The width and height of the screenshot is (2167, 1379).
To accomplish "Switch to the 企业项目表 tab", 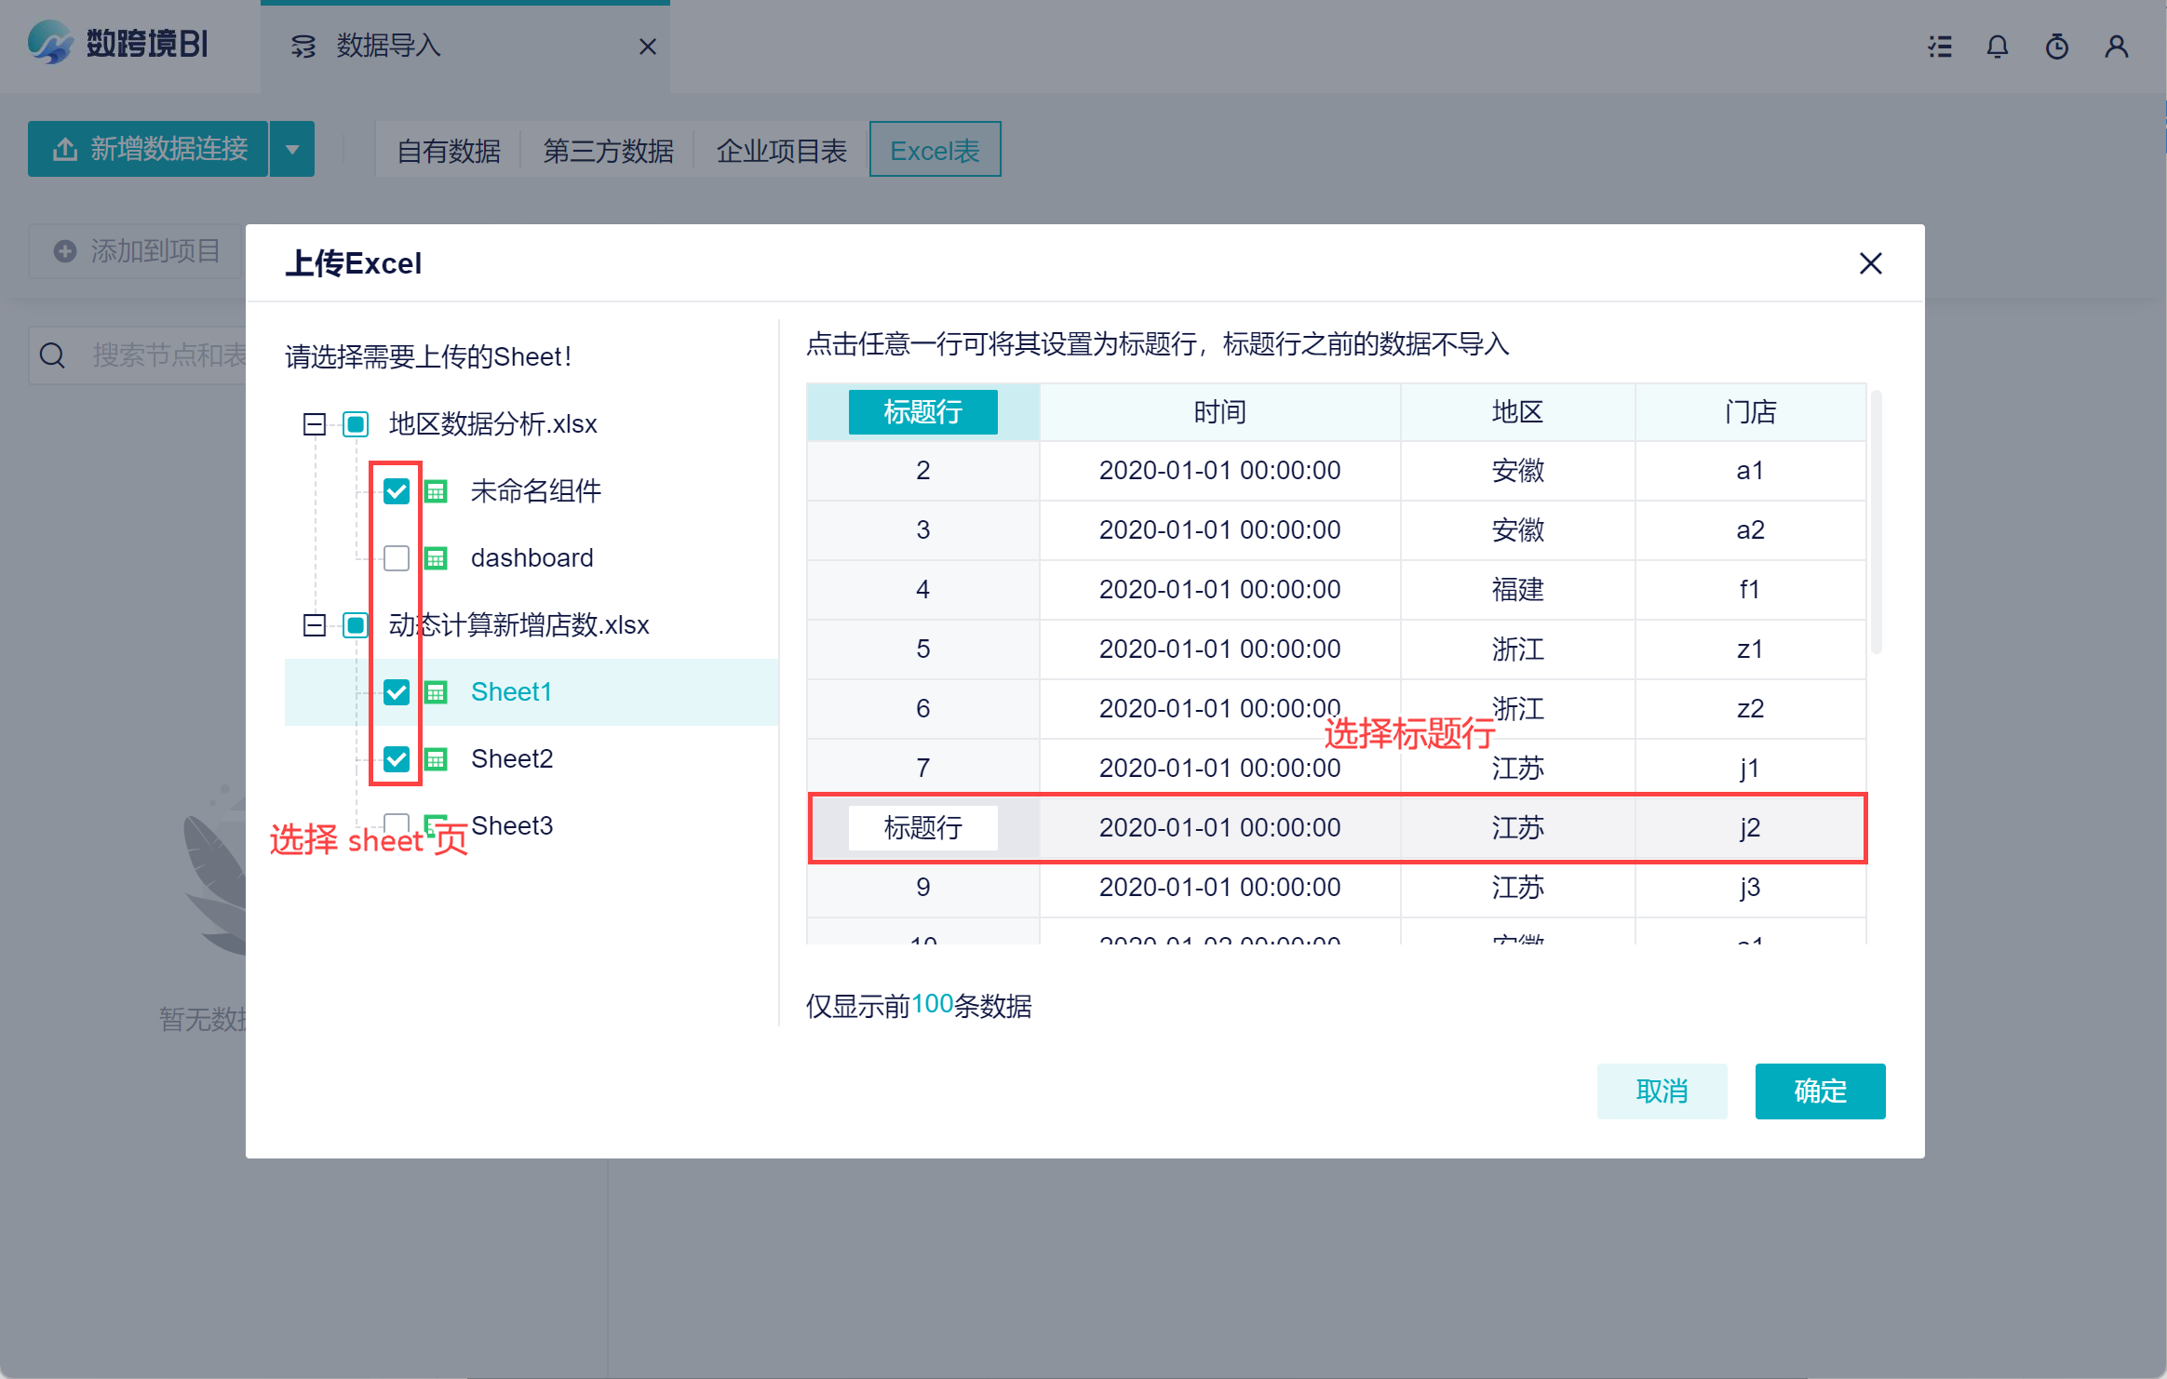I will 781,151.
